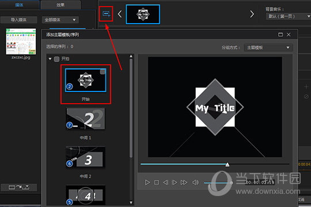Tick checkbox on the 开始 template thumbnail
Image resolution: width=311 pixels, height=207 pixels.
pyautogui.click(x=103, y=72)
